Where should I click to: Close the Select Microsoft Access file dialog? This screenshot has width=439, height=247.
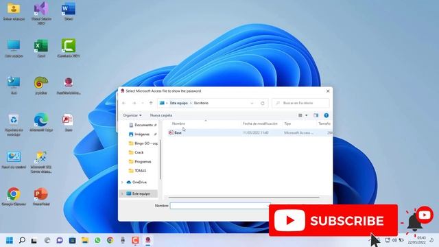tap(328, 91)
